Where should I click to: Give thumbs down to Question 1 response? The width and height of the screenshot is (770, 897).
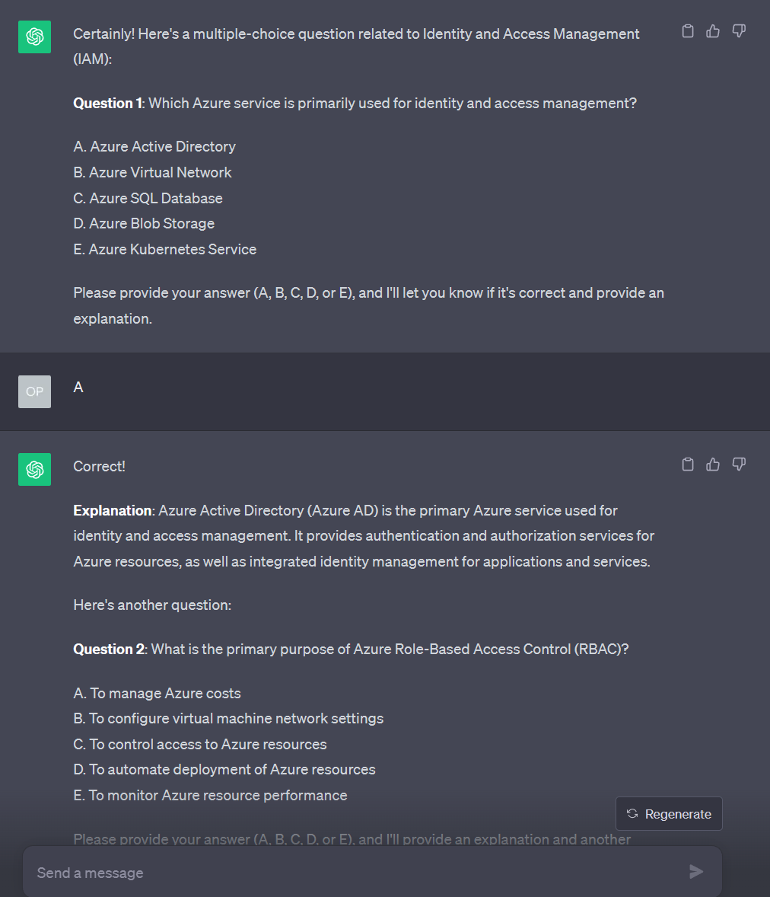point(738,31)
